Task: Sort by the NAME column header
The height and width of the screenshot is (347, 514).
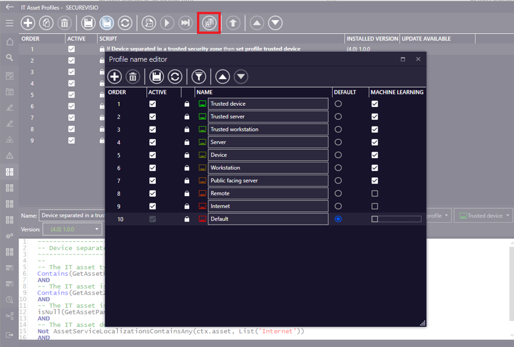Action: 204,92
